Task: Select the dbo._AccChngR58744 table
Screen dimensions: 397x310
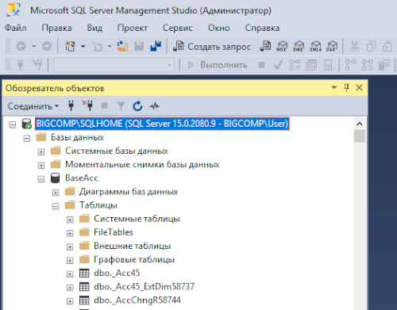Action: coord(137,300)
